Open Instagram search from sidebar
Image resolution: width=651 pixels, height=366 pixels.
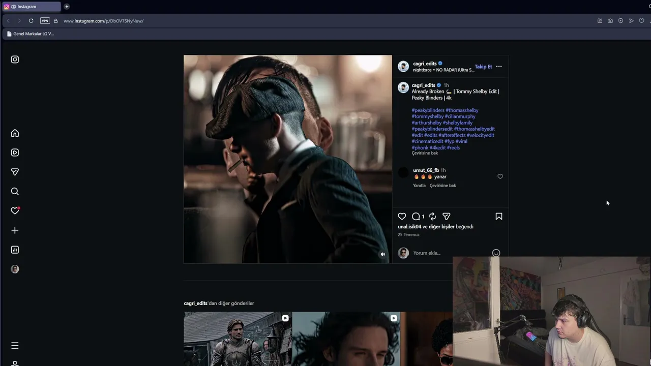[15, 192]
